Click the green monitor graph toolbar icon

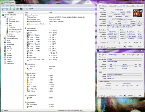(x=21, y=9)
